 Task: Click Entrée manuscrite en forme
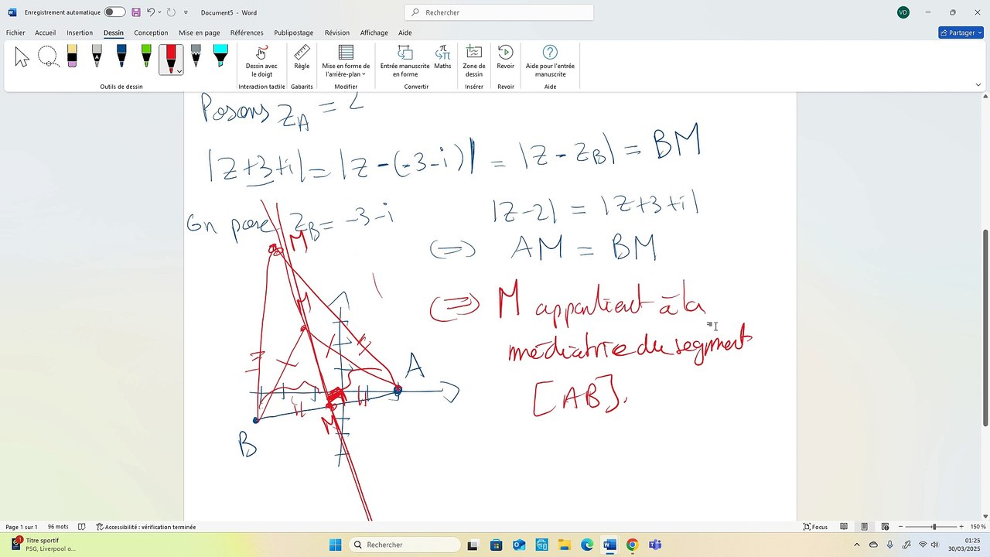405,61
